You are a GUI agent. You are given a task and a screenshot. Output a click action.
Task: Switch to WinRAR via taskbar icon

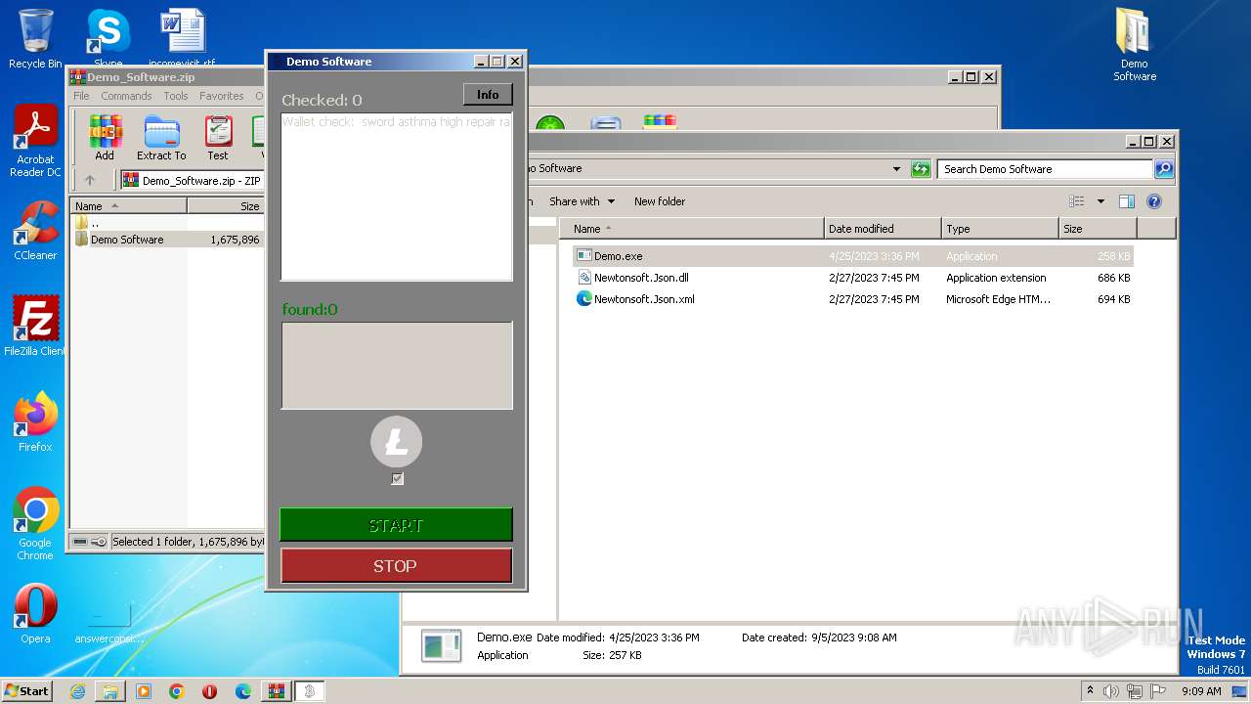277,691
